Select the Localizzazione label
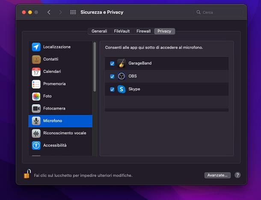 click(57, 47)
